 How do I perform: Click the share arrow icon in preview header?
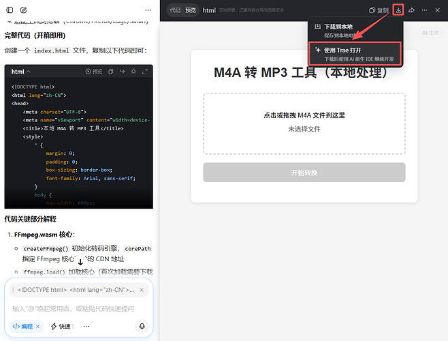412,10
